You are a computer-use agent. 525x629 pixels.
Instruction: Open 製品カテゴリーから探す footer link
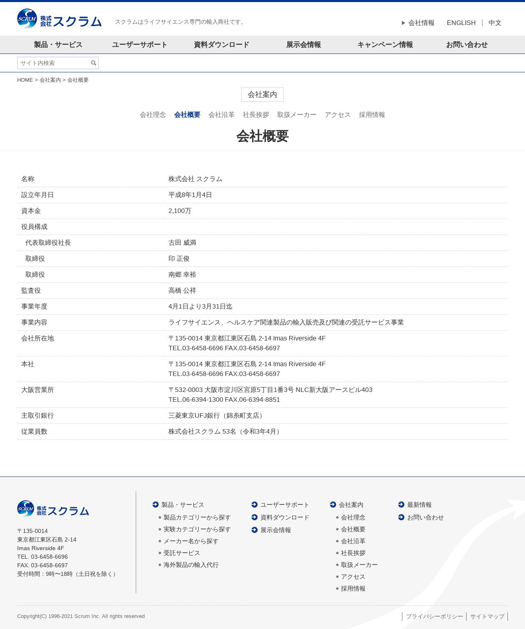pyautogui.click(x=197, y=517)
